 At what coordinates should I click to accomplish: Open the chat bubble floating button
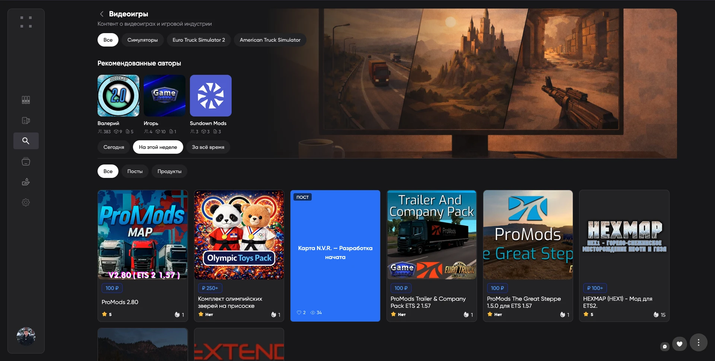(665, 346)
